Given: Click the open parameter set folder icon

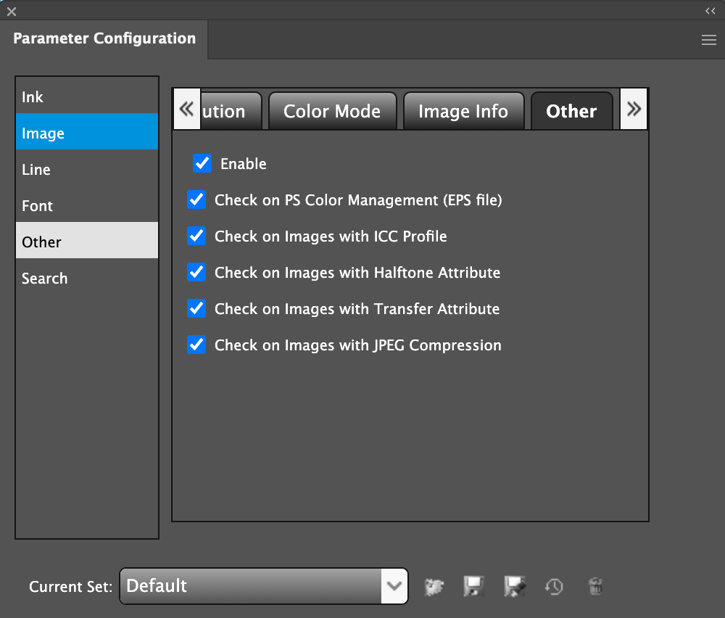Looking at the screenshot, I should coord(435,586).
